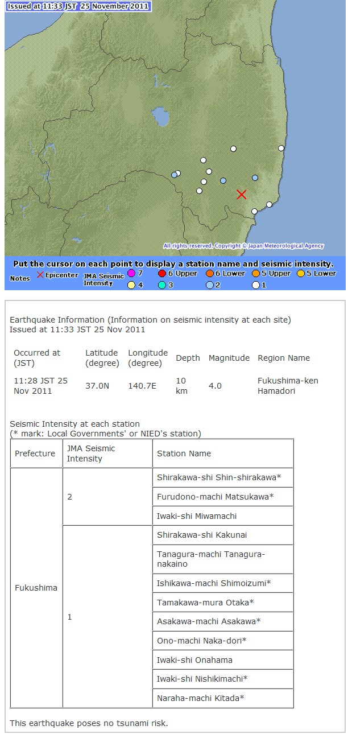Select the light blue intensity 2 legend circle
This screenshot has height=734, width=348.
point(210,285)
